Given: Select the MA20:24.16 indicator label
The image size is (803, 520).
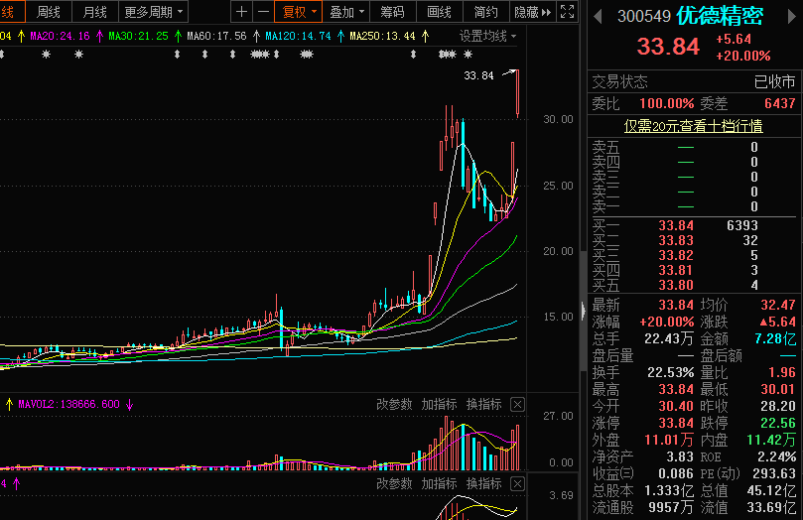Looking at the screenshot, I should point(60,36).
